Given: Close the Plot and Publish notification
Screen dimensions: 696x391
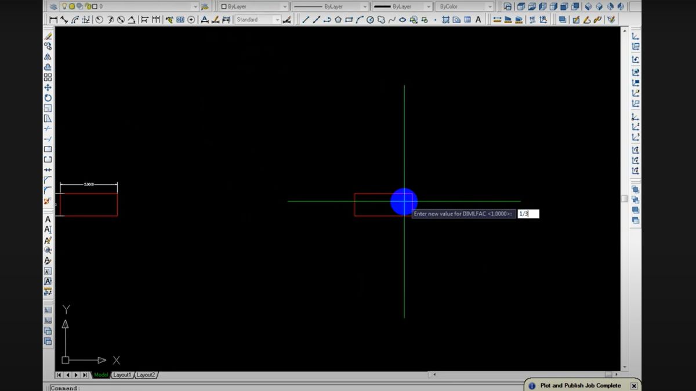Looking at the screenshot, I should 634,386.
